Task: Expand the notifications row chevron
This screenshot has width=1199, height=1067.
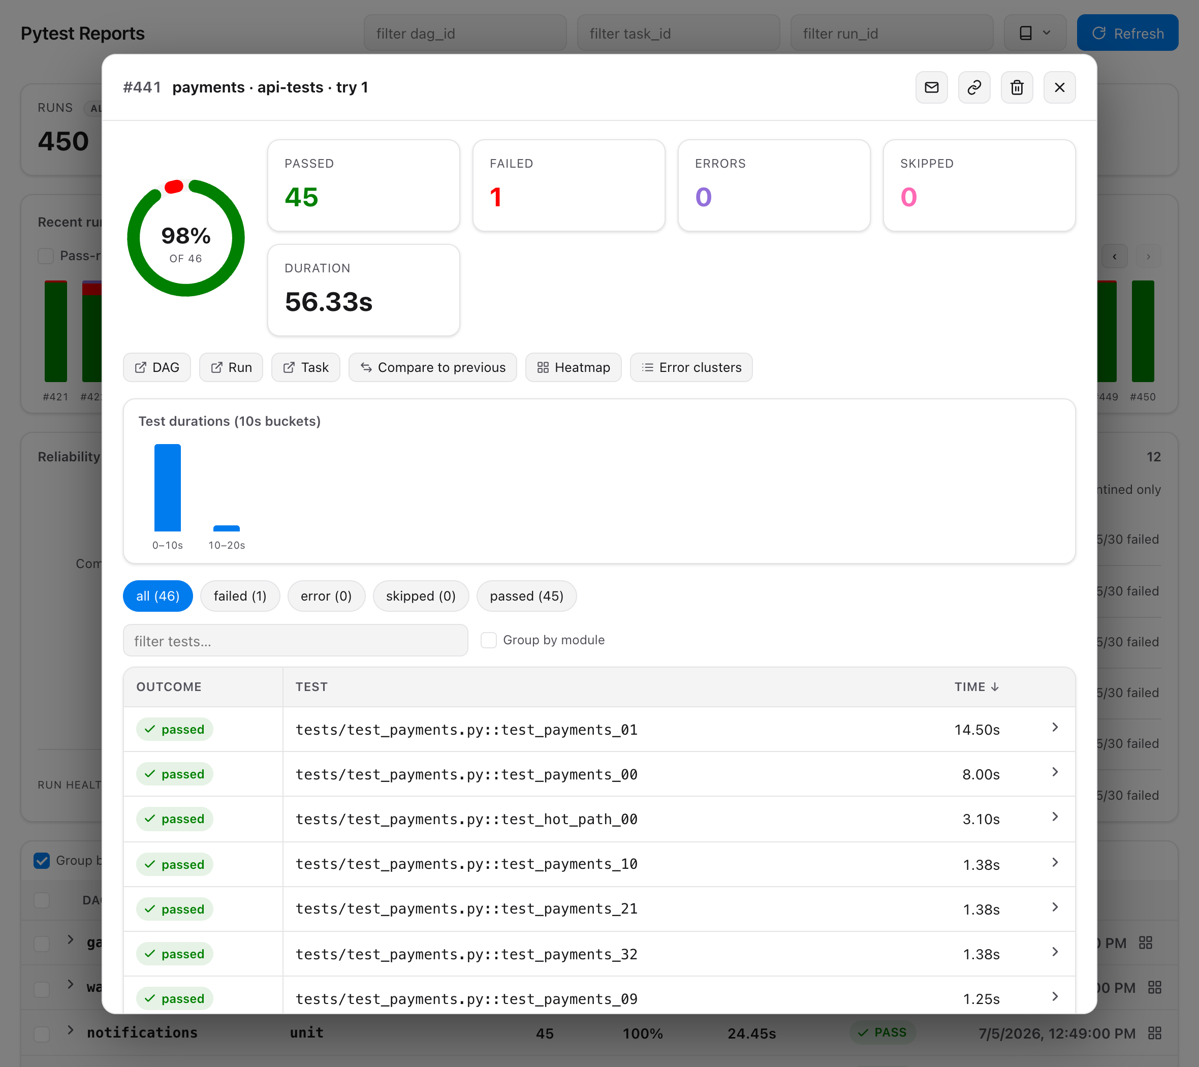Action: (x=70, y=1030)
